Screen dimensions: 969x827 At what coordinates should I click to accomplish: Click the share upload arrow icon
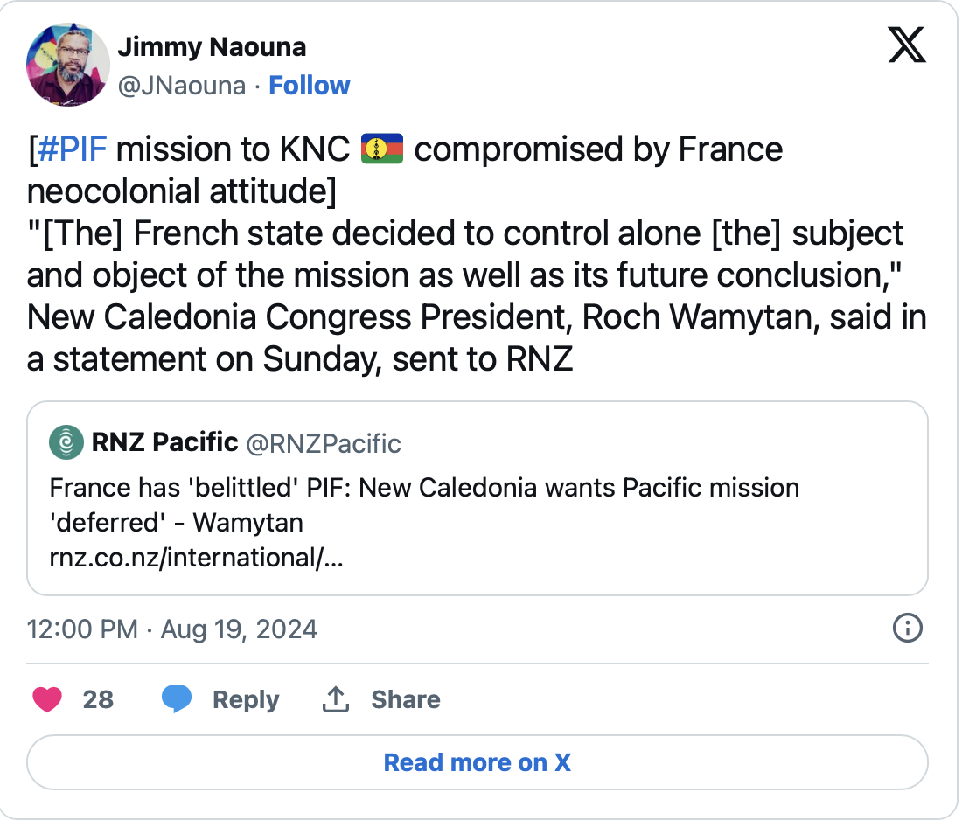(x=336, y=699)
